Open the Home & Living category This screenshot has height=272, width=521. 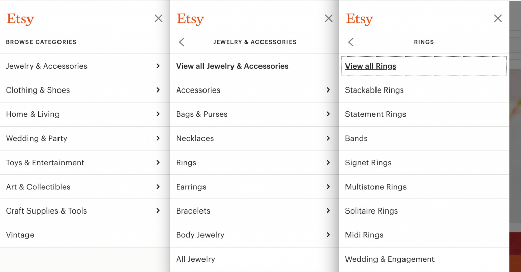click(33, 114)
